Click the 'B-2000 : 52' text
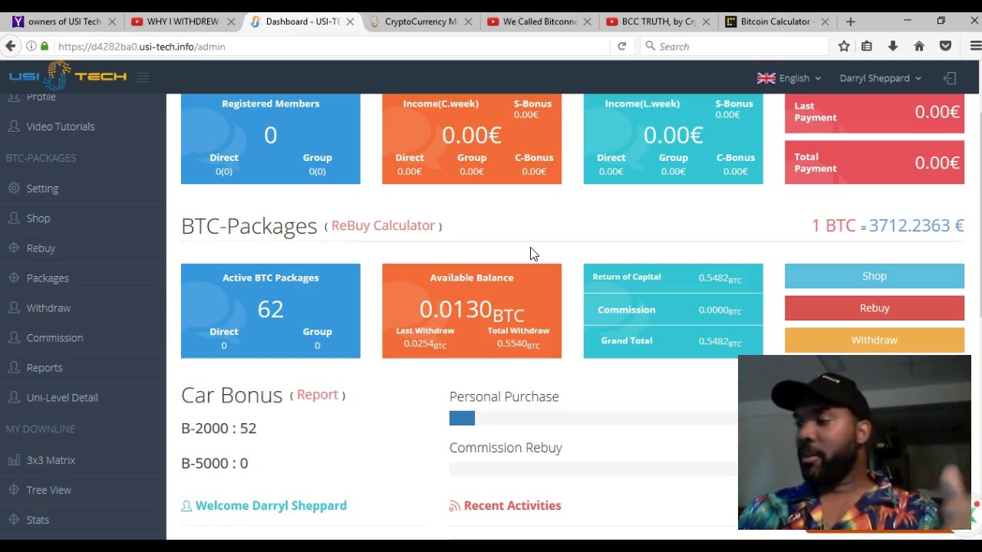The height and width of the screenshot is (552, 982). click(x=219, y=429)
